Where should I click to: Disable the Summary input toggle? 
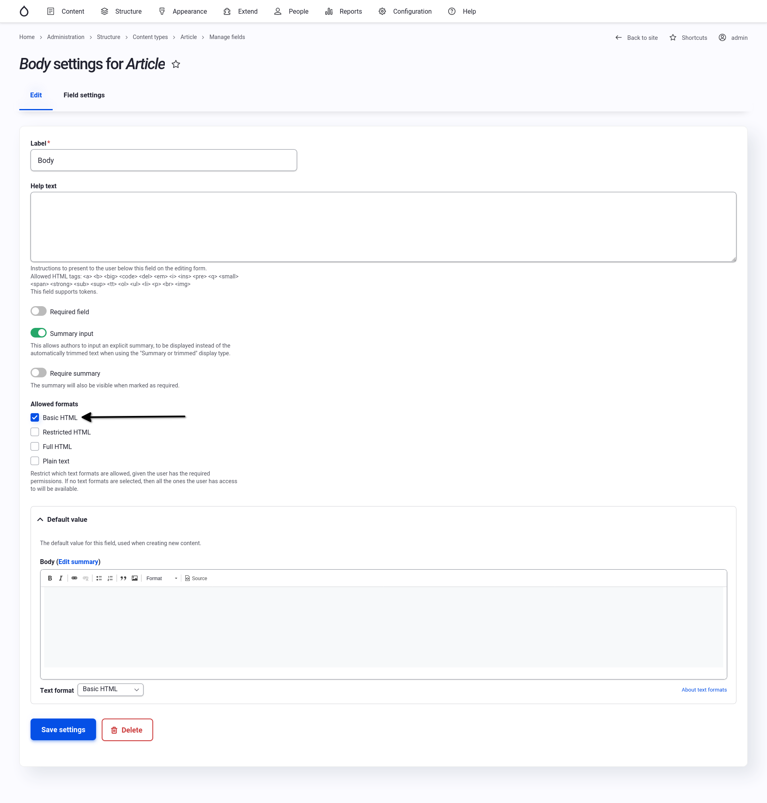[39, 333]
